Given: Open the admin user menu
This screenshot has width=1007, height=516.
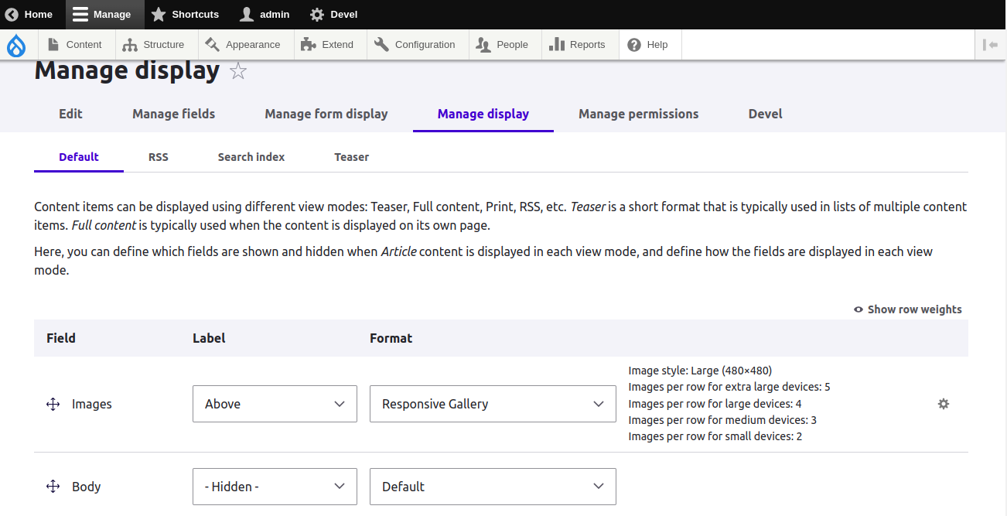Looking at the screenshot, I should pos(265,14).
